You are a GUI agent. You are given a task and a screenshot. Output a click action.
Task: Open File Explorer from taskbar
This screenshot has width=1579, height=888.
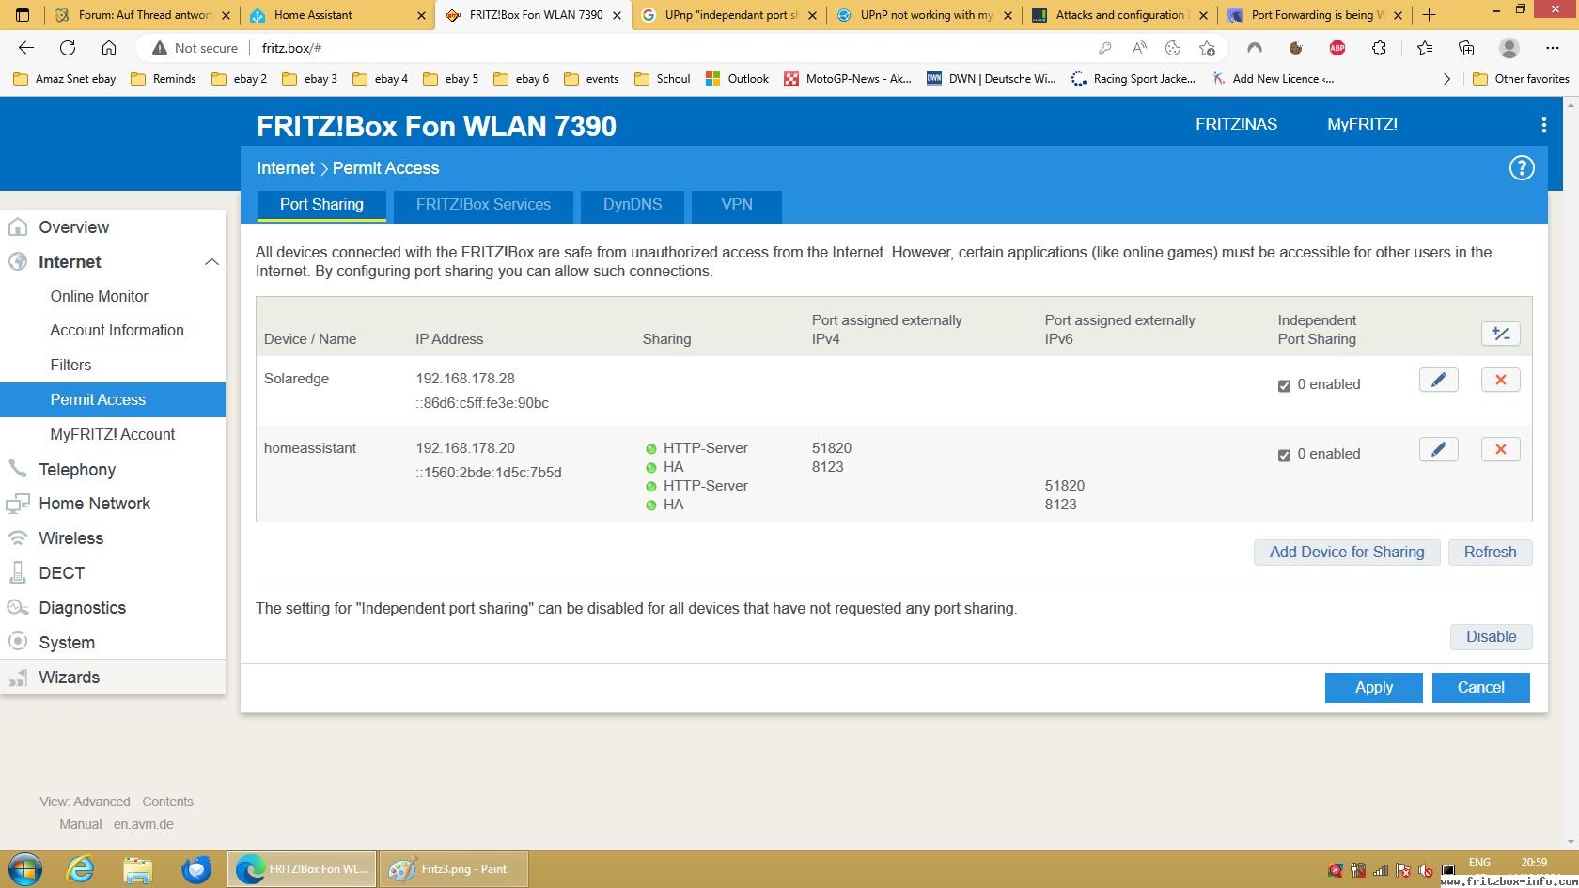[x=138, y=869]
